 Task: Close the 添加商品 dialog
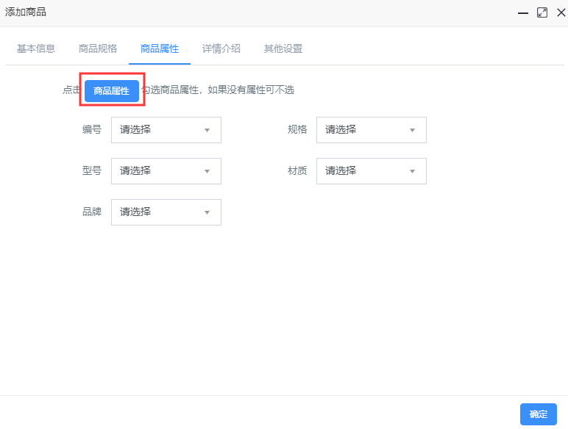[561, 12]
